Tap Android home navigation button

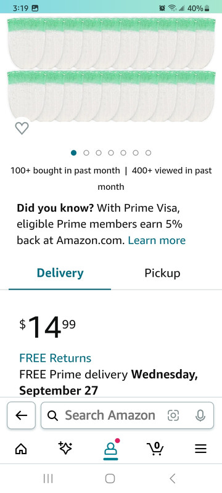110,479
